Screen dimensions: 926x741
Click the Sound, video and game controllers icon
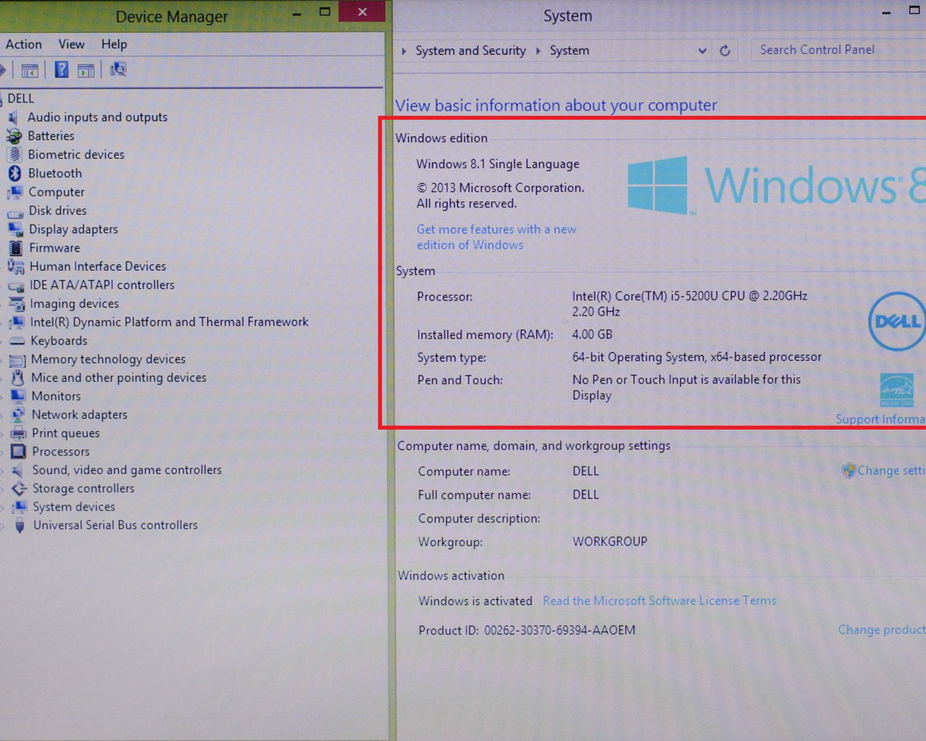point(19,470)
